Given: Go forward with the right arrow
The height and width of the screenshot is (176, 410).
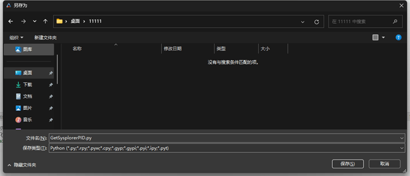Looking at the screenshot, I should tap(24, 21).
